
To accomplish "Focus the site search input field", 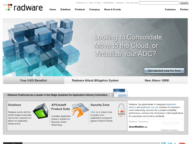I will click(159, 3).
